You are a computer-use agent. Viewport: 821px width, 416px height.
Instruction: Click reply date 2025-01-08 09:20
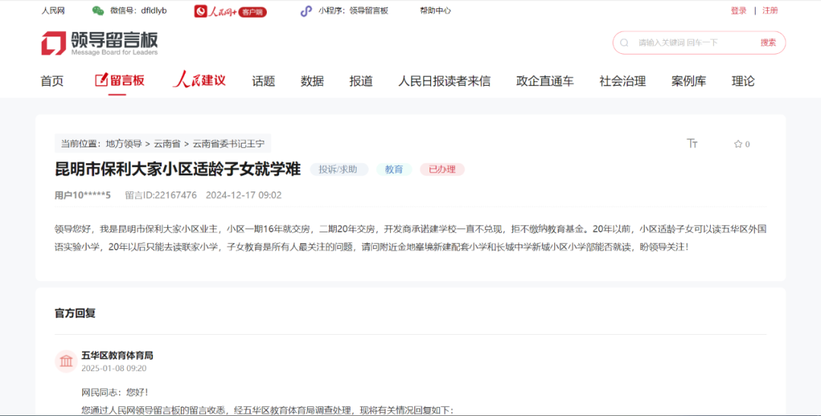113,368
